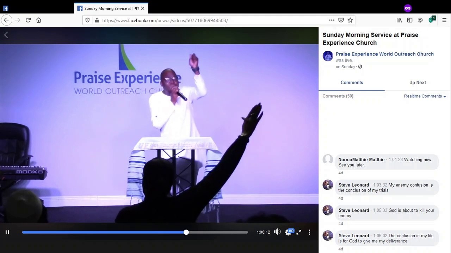Click the video progress bar scrubber

point(186,232)
